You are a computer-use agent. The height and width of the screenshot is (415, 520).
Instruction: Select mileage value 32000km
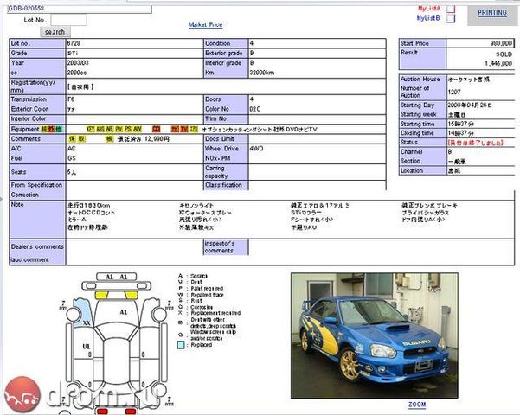point(262,73)
